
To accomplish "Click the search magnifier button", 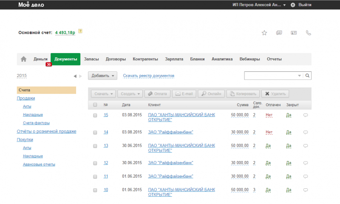I will point(308,76).
